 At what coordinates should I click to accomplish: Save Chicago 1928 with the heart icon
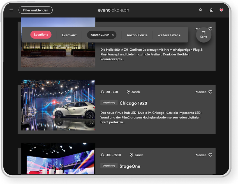click(x=210, y=92)
